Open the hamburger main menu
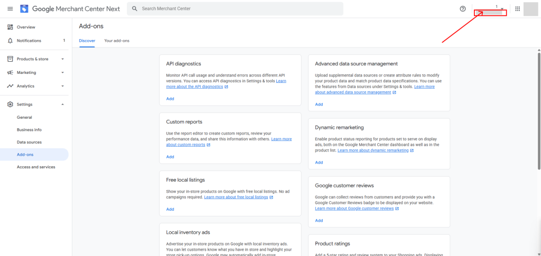 [x=10, y=9]
